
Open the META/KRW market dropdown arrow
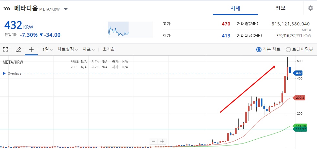[x=66, y=9]
